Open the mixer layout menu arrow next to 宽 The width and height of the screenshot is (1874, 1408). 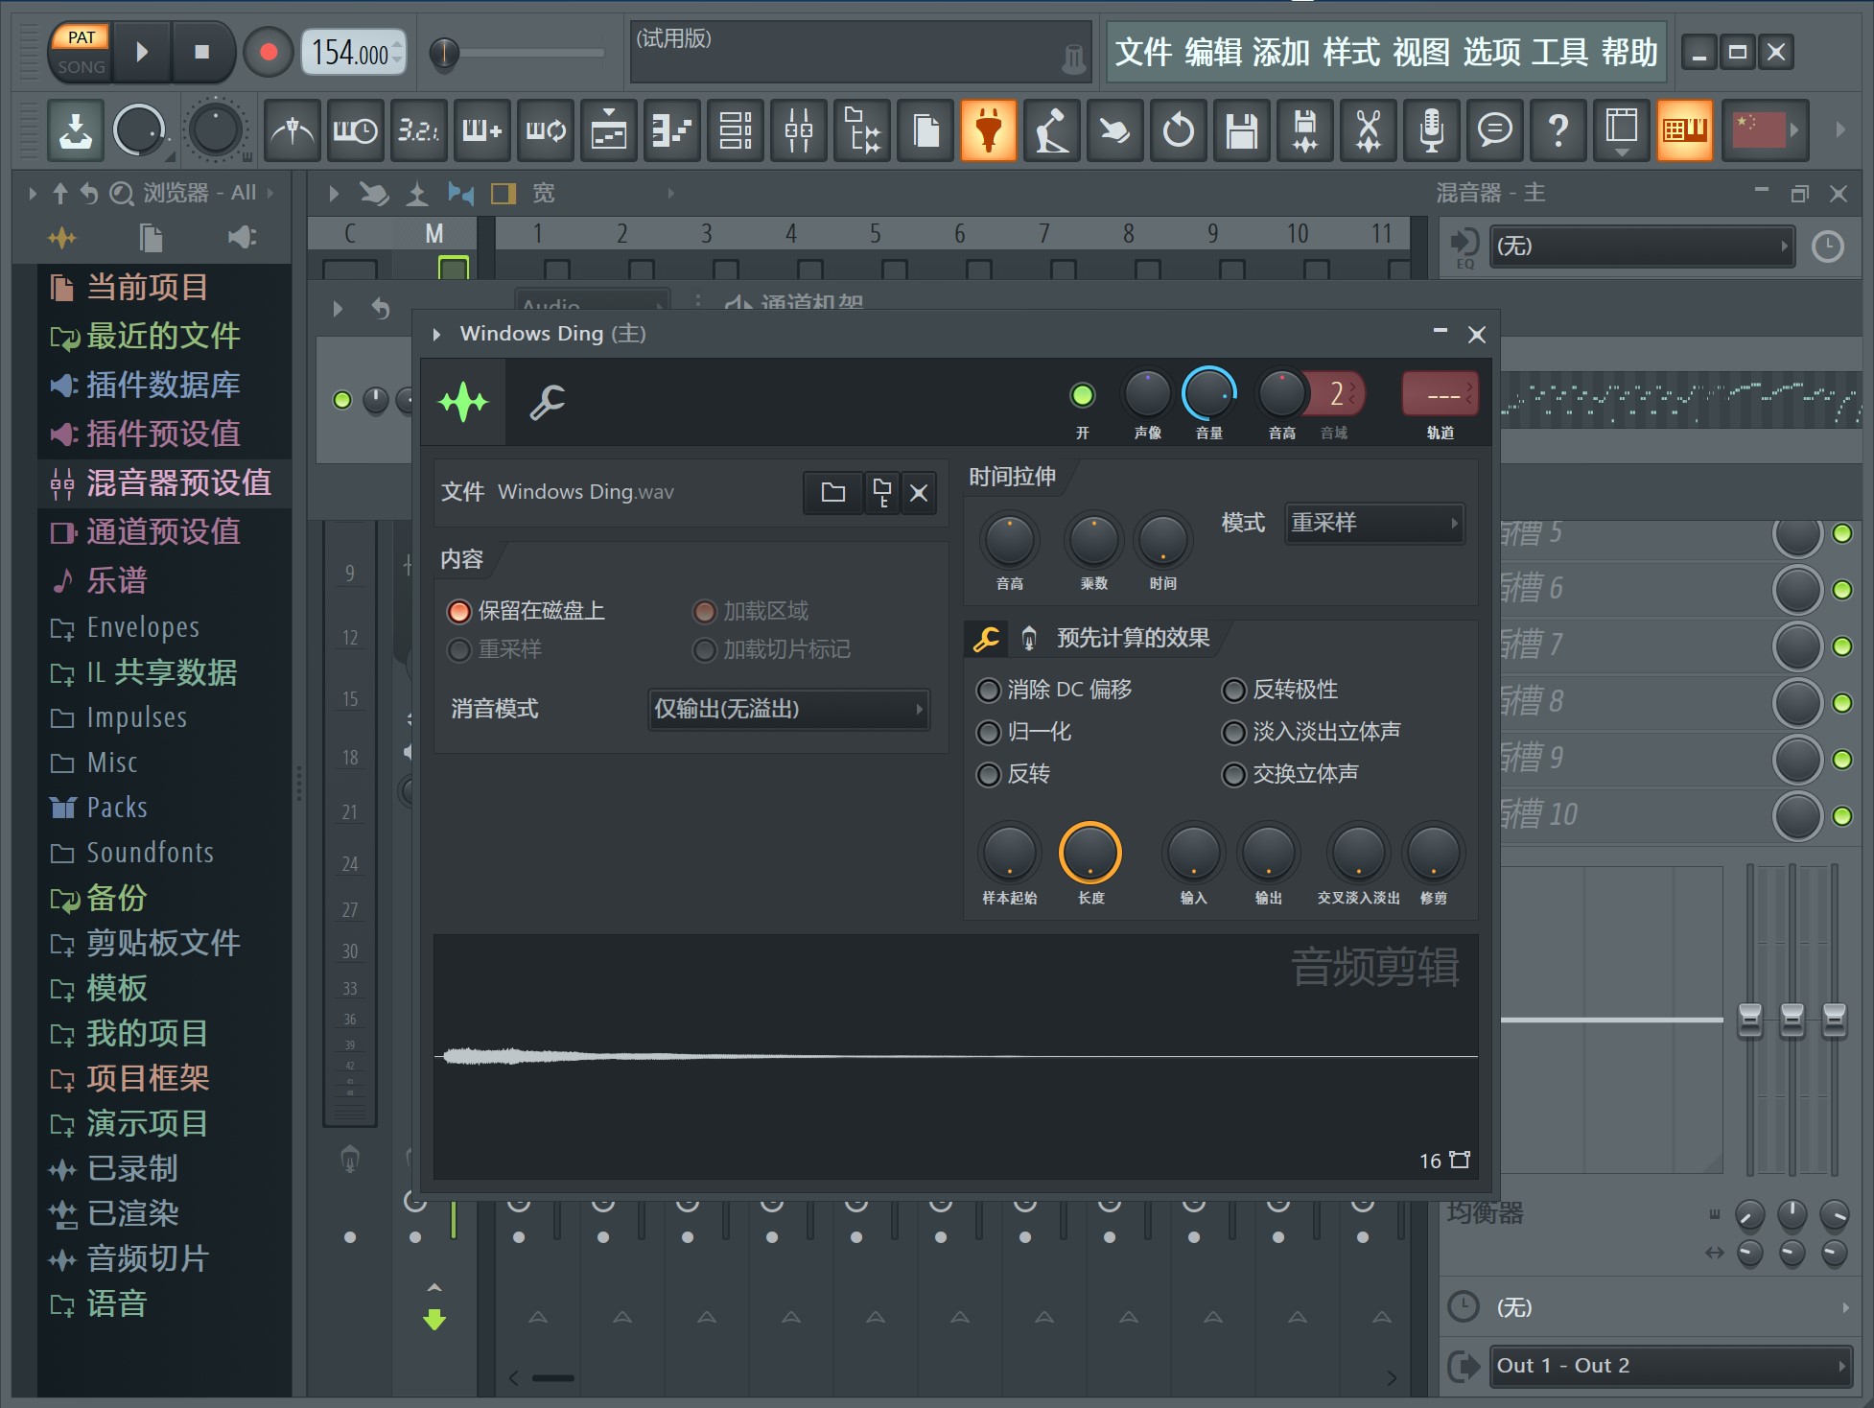tap(670, 194)
